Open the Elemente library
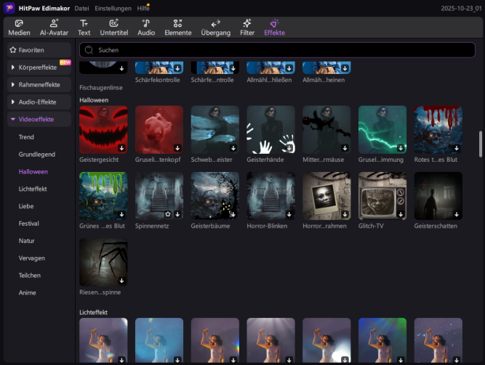 [177, 24]
